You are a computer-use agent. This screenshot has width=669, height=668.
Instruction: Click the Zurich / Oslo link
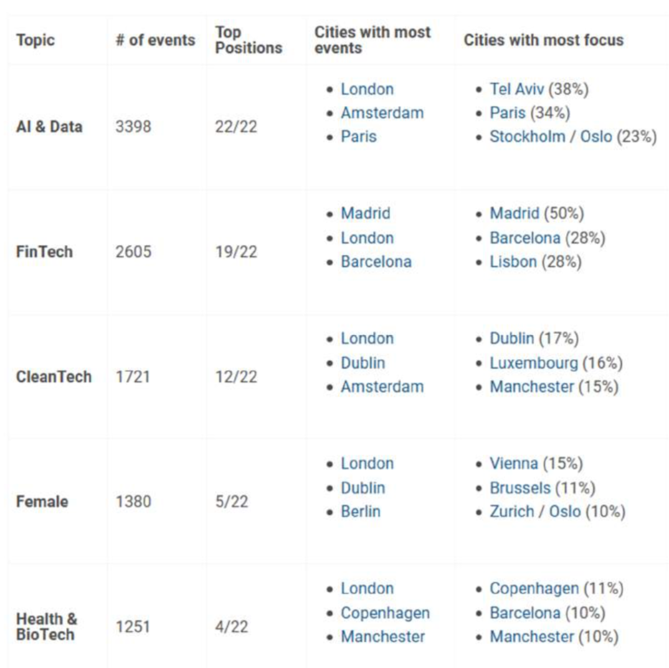pyautogui.click(x=534, y=512)
